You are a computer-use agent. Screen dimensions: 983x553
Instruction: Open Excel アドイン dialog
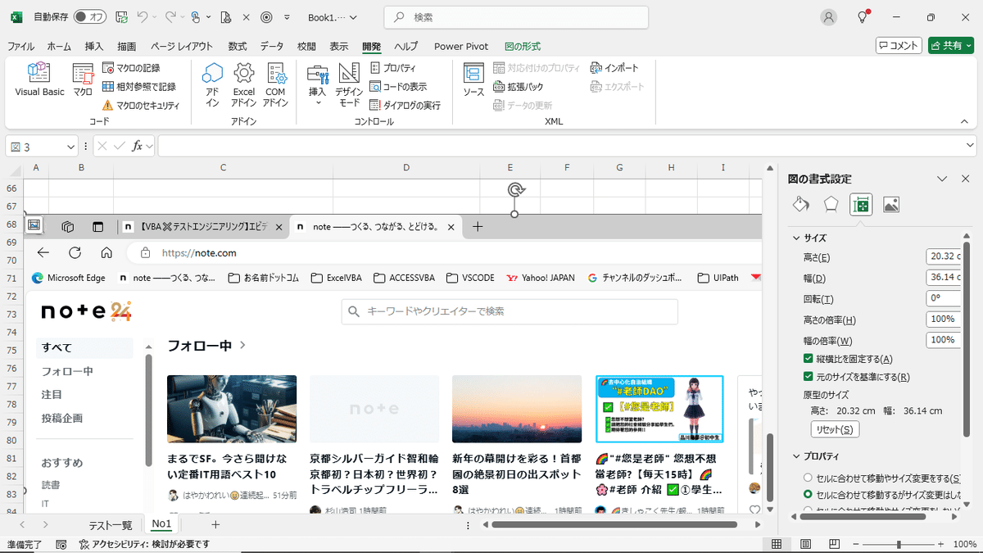coord(243,85)
